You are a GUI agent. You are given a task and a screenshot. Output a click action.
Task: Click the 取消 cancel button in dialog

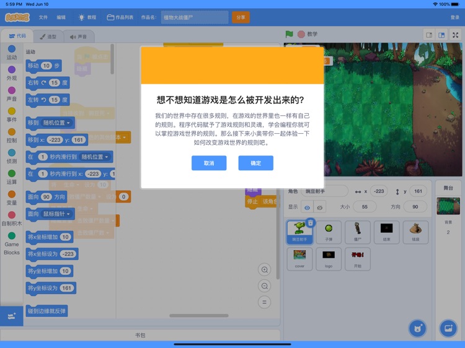pyautogui.click(x=209, y=163)
